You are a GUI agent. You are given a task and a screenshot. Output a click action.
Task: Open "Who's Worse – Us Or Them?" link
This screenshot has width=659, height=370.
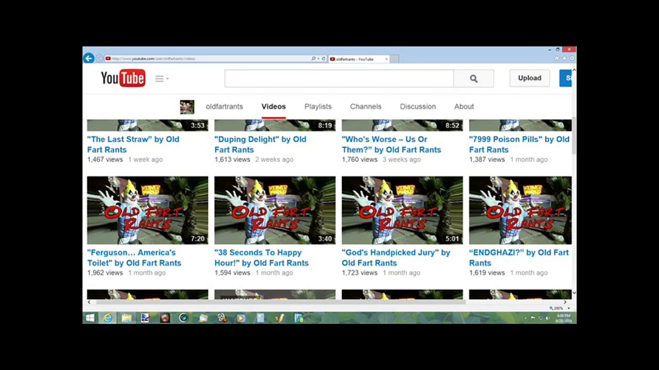tap(391, 144)
